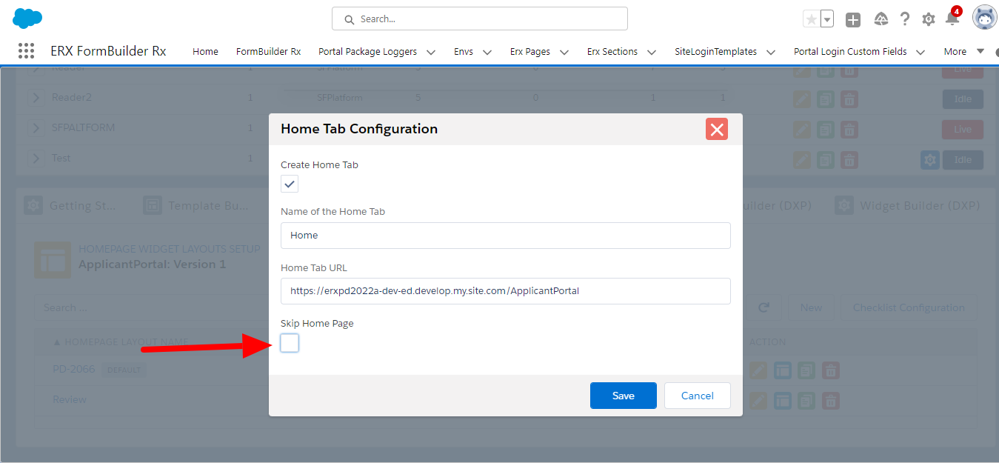Viewport: 999px width, 463px height.
Task: Expand the Erx Pages dropdown chevron
Action: click(564, 52)
